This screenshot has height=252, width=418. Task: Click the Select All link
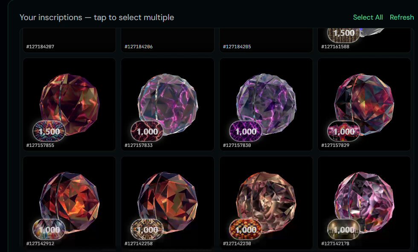[x=368, y=18]
